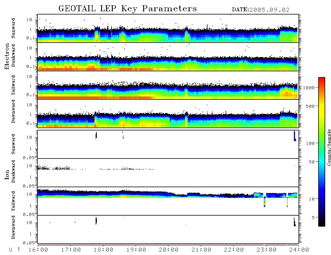Image resolution: width=331 pixels, height=255 pixels.
Task: Click the vertical "Ion" group label
Action: point(7,175)
